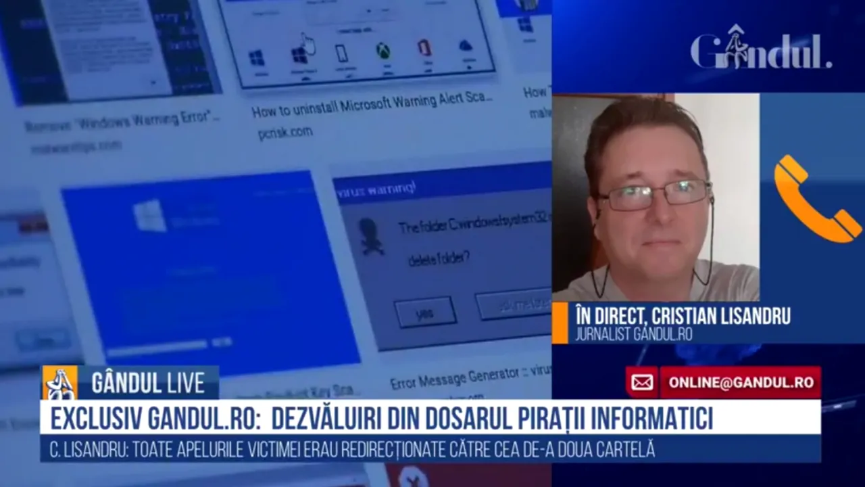Click the 'Exclusiv Gandul.ro' headline banner
The height and width of the screenshot is (487, 865).
click(x=382, y=419)
